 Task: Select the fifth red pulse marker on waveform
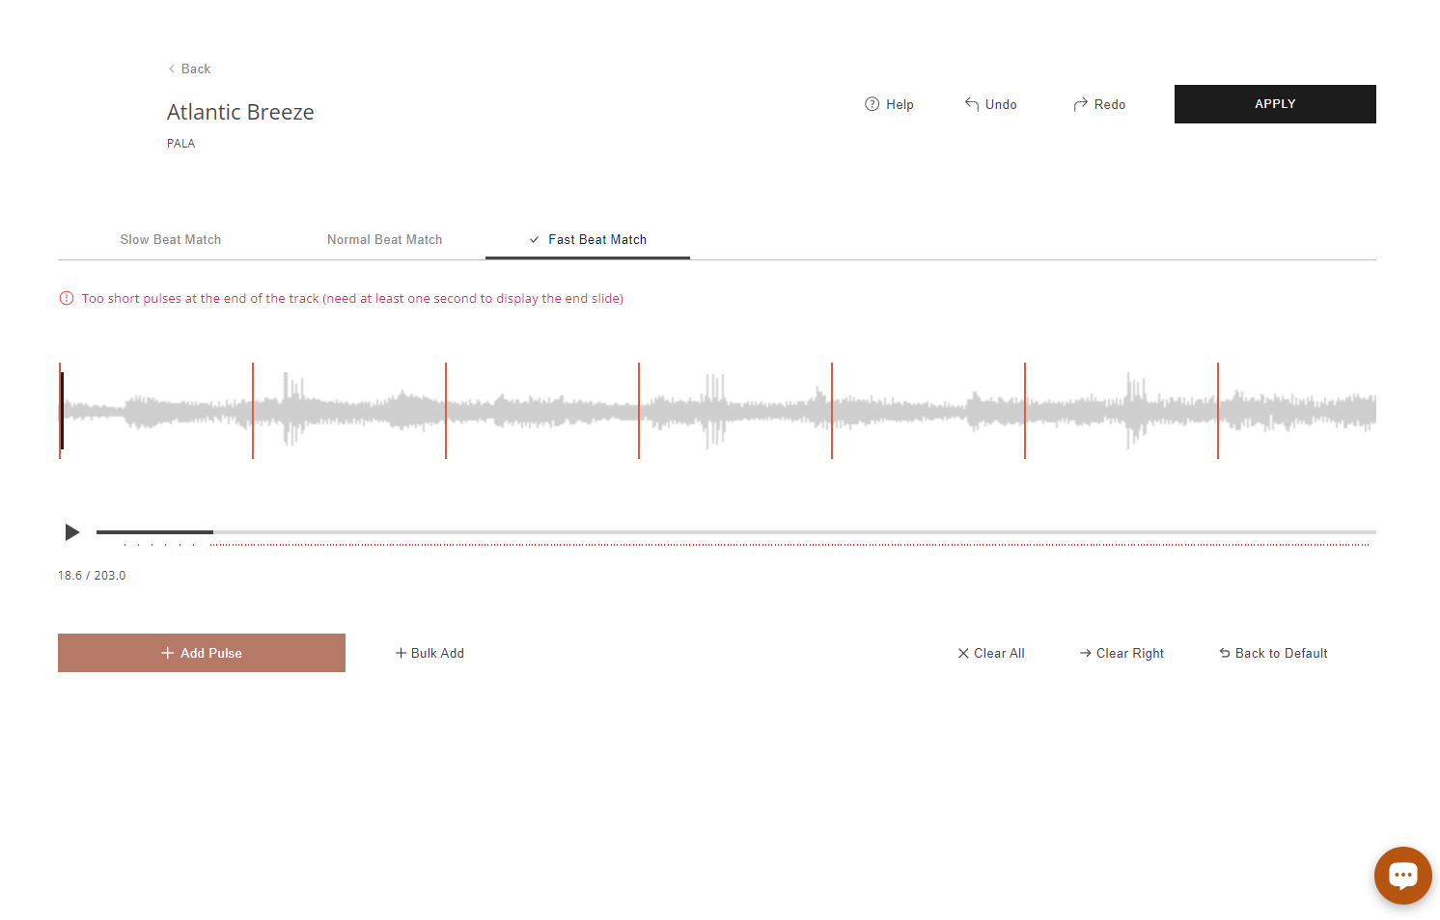[832, 411]
